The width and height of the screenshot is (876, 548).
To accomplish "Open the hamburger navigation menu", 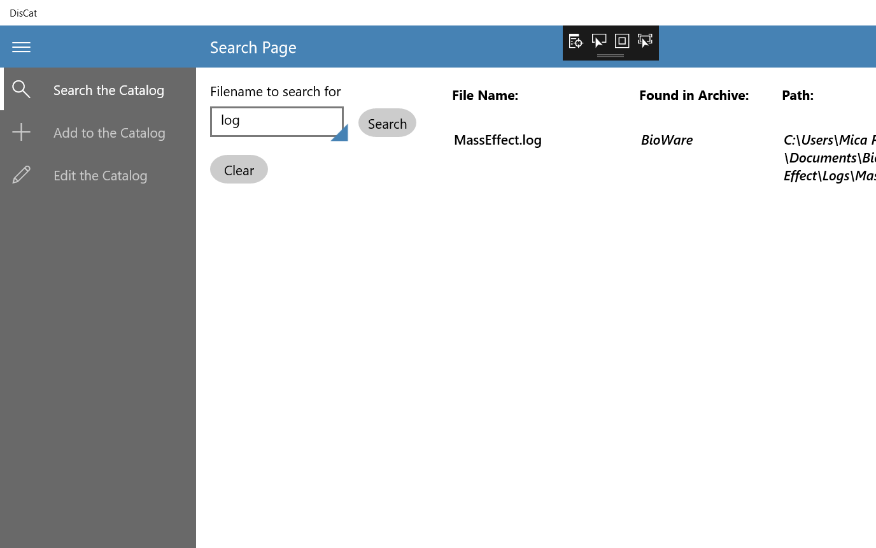I will click(21, 47).
